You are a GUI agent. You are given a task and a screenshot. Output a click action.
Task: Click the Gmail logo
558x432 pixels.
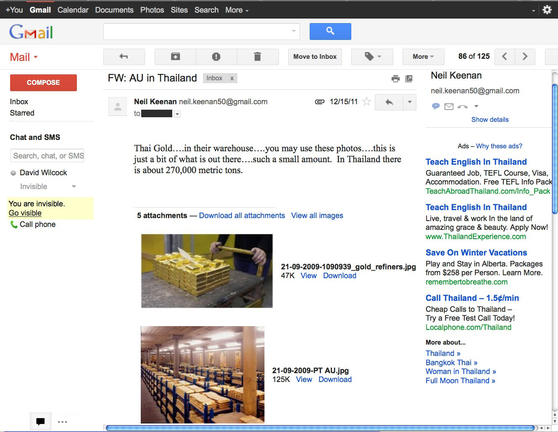tap(31, 32)
